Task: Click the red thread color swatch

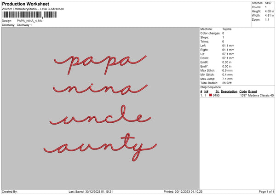Action: pyautogui.click(x=211, y=95)
